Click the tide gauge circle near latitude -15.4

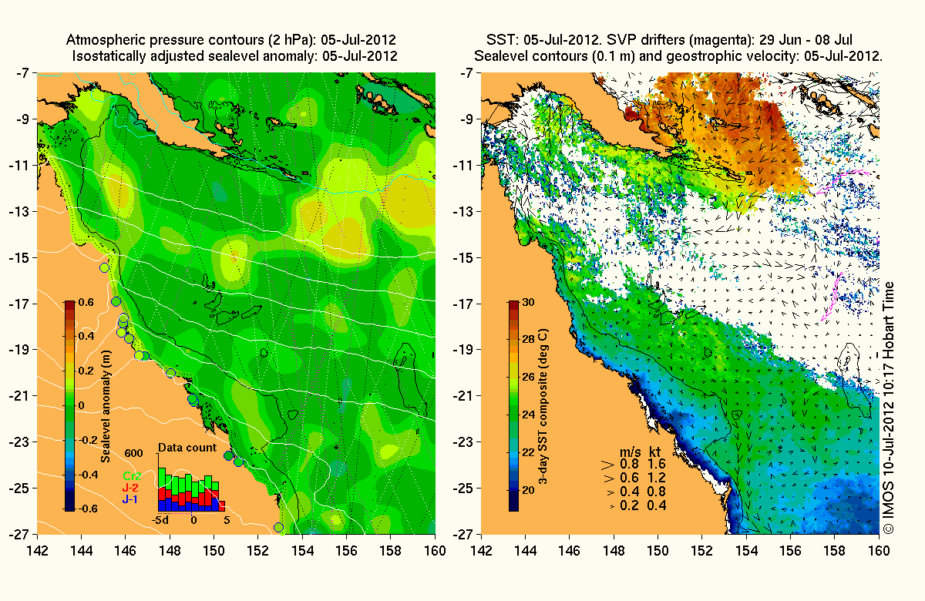[x=104, y=267]
